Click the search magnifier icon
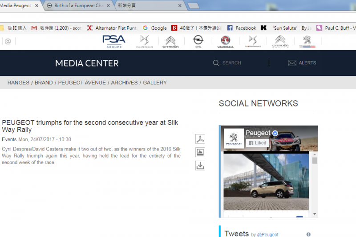The width and height of the screenshot is (356, 237). click(x=216, y=63)
